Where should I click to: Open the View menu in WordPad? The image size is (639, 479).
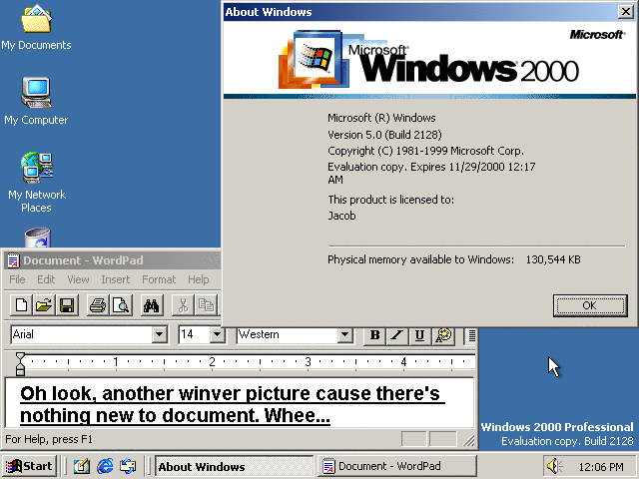(x=78, y=279)
